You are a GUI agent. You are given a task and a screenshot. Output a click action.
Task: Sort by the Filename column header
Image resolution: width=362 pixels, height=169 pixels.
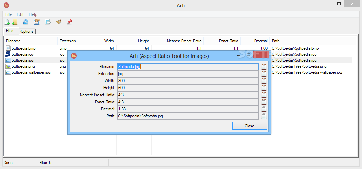tap(31, 41)
